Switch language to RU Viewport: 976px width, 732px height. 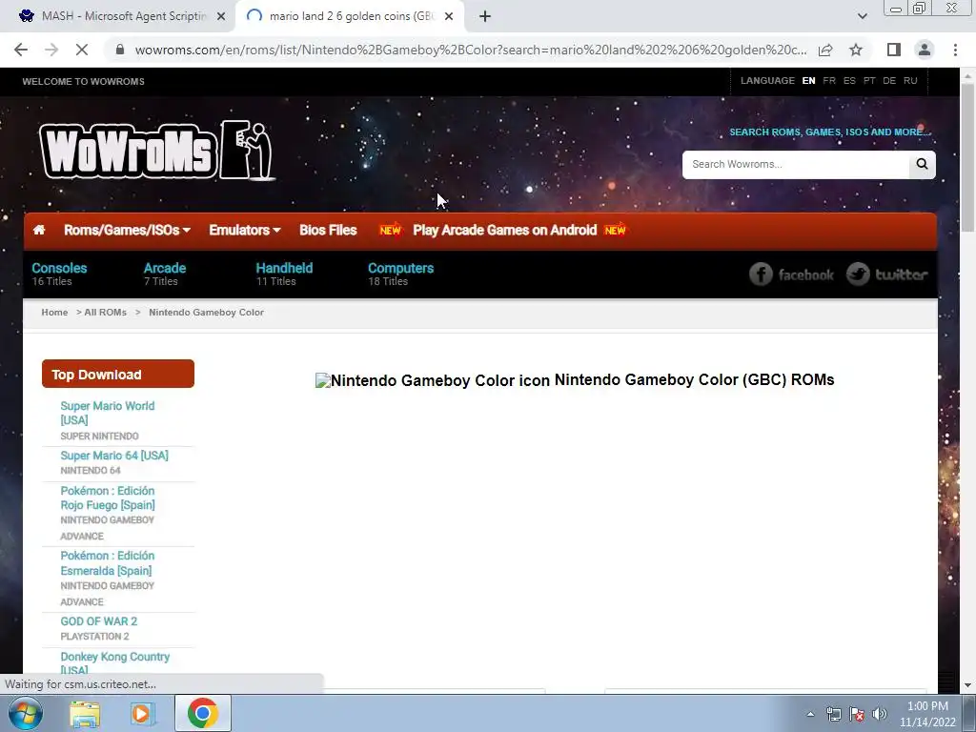click(x=910, y=81)
